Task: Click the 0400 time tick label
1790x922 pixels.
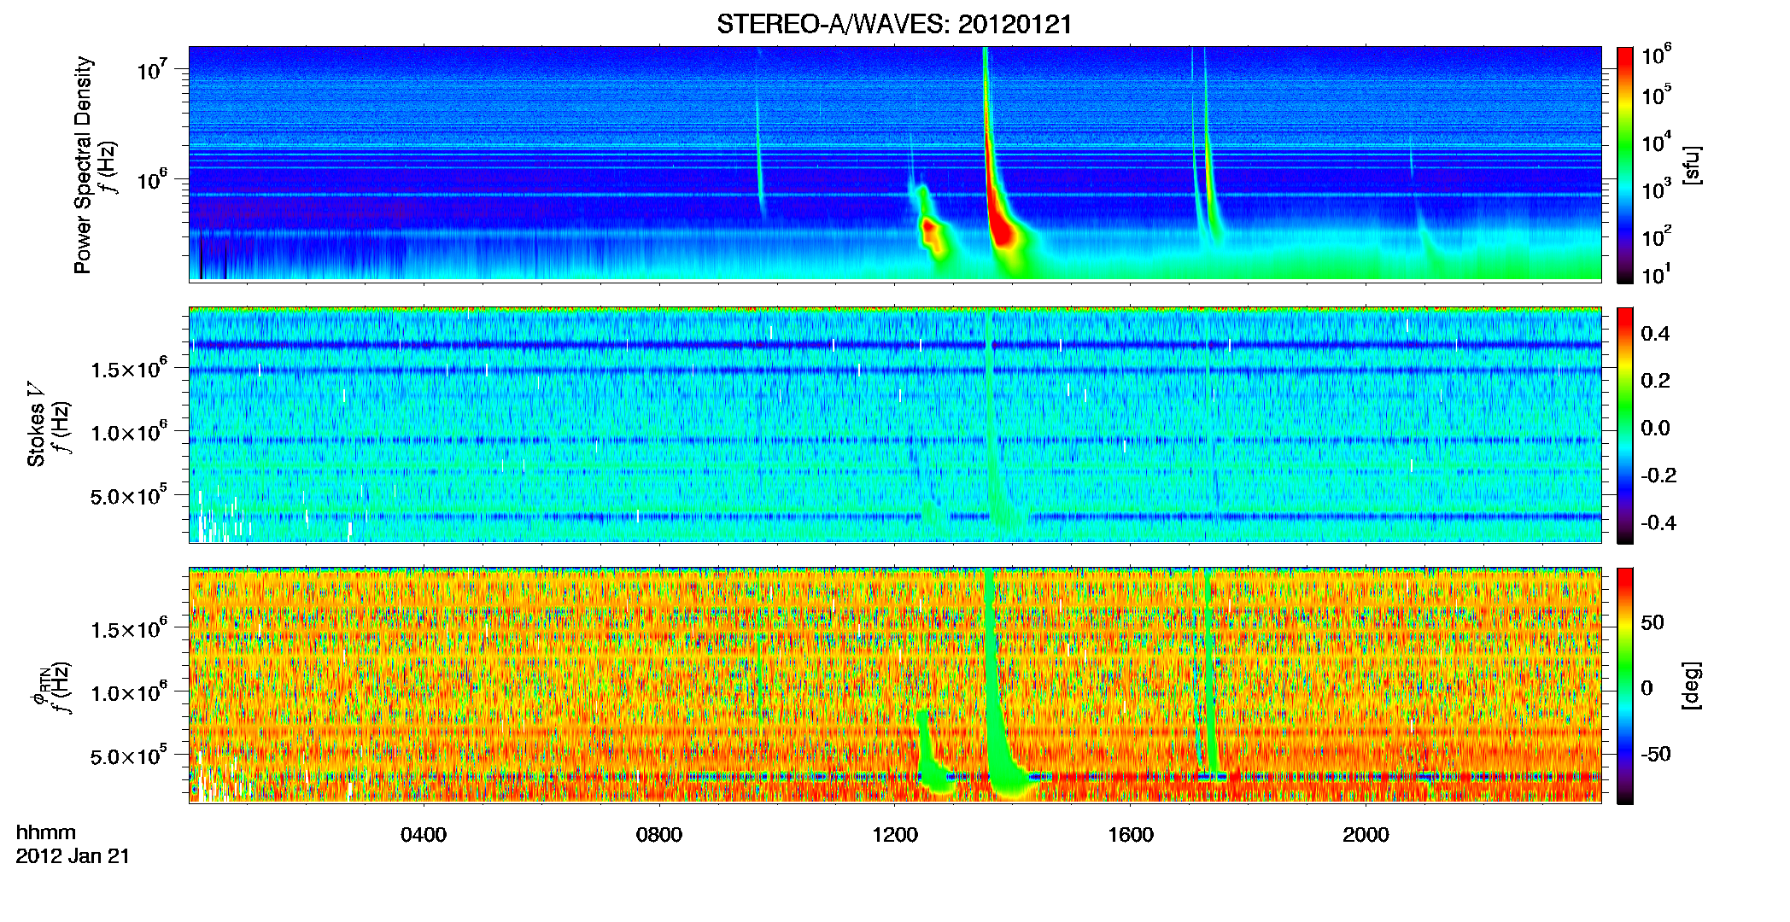Action: click(424, 834)
